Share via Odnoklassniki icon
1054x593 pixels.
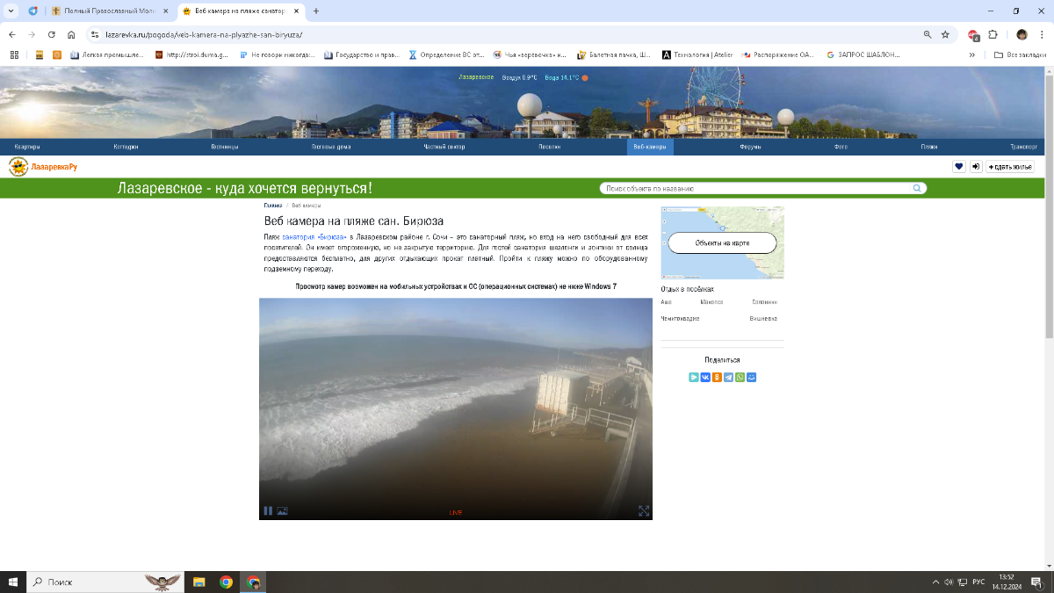pos(717,377)
